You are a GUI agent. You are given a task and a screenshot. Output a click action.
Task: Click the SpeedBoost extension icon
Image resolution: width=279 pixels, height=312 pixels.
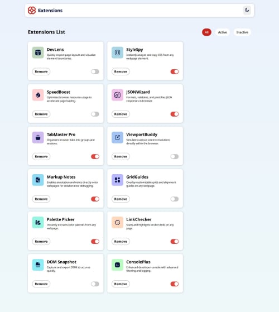pyautogui.click(x=38, y=95)
